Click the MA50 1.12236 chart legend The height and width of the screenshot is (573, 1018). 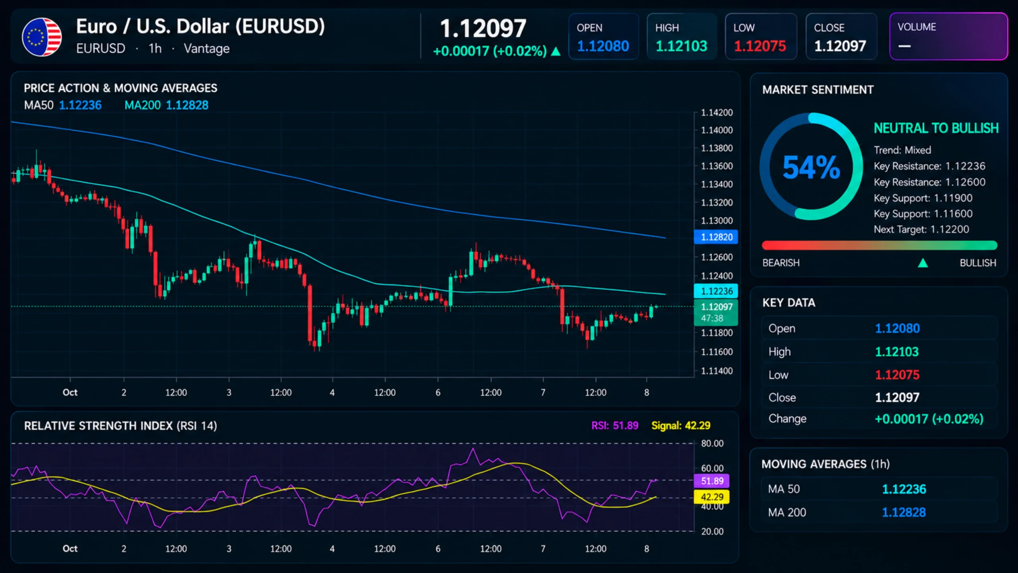62,105
